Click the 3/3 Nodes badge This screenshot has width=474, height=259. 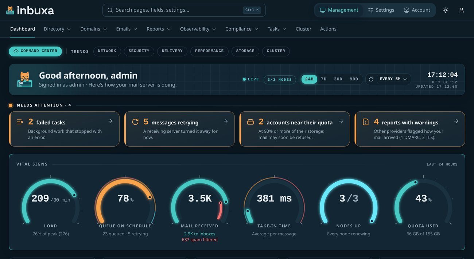point(280,80)
